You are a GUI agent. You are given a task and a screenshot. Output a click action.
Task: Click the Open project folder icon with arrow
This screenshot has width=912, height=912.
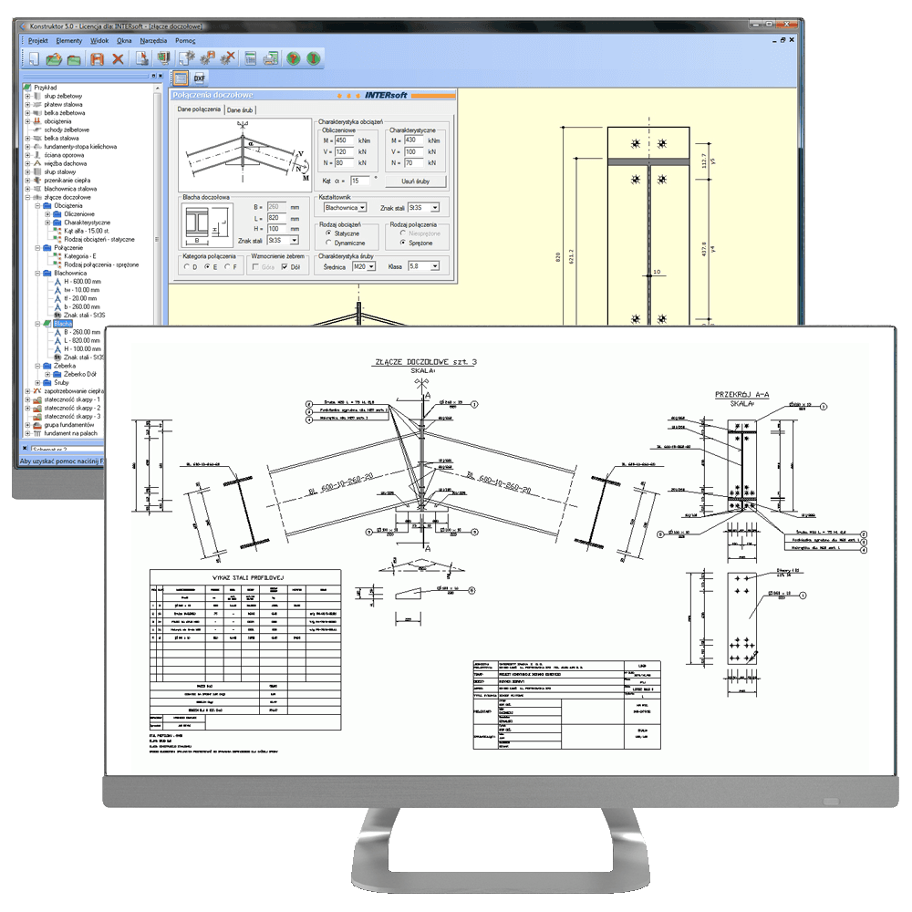click(54, 58)
